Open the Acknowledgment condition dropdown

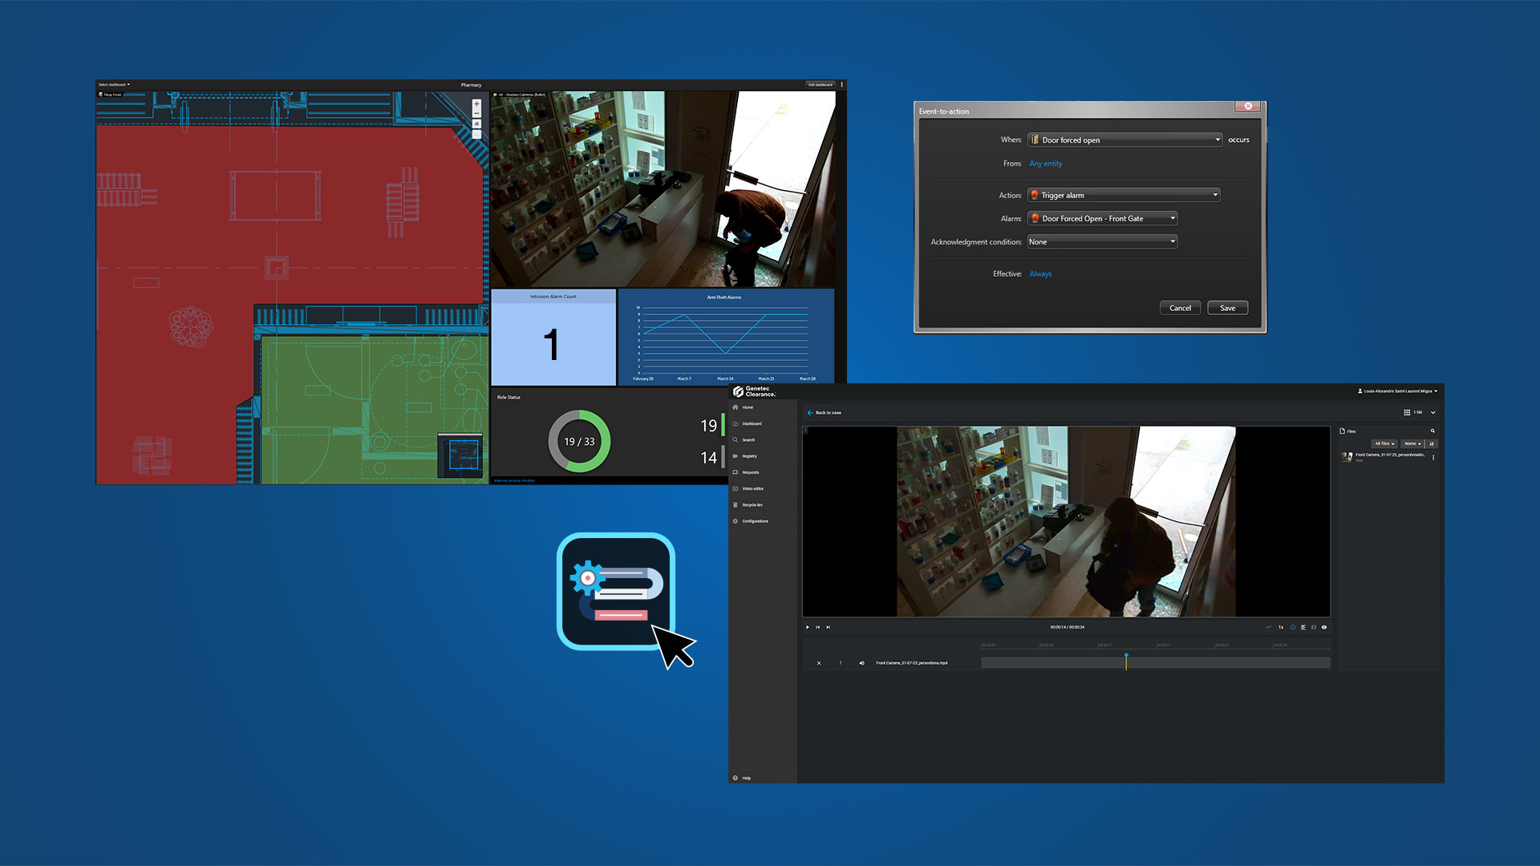tap(1102, 241)
